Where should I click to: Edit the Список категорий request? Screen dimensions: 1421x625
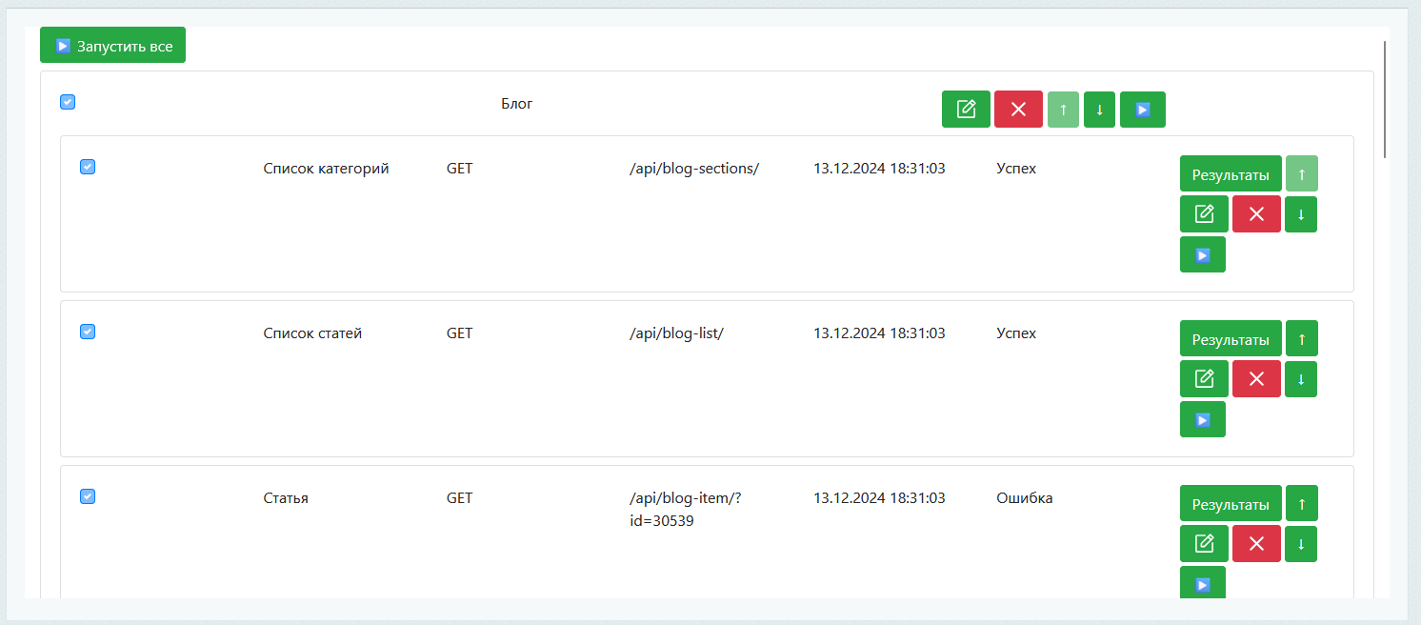click(x=1204, y=214)
